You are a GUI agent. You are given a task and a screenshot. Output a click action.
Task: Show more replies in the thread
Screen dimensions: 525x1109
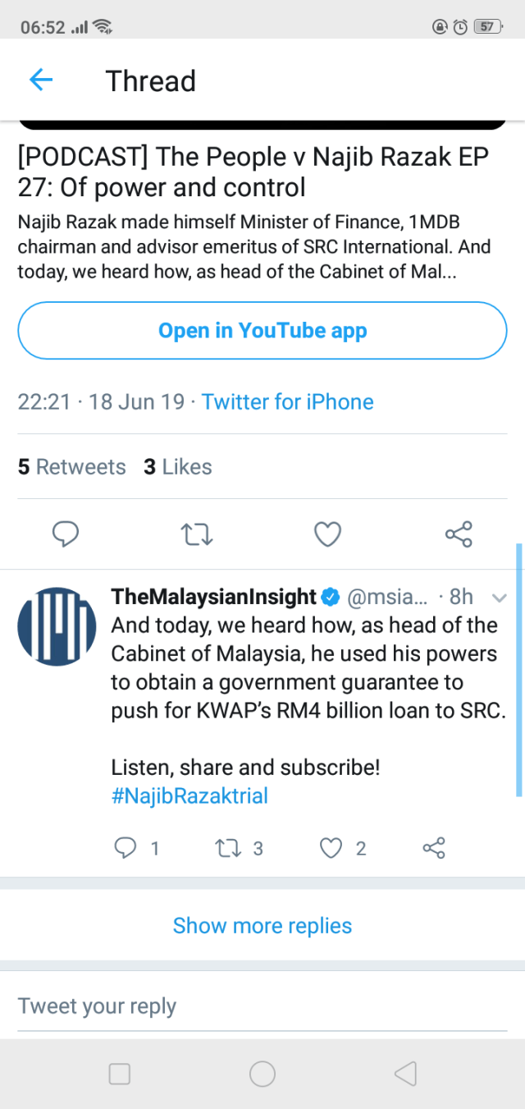(262, 926)
